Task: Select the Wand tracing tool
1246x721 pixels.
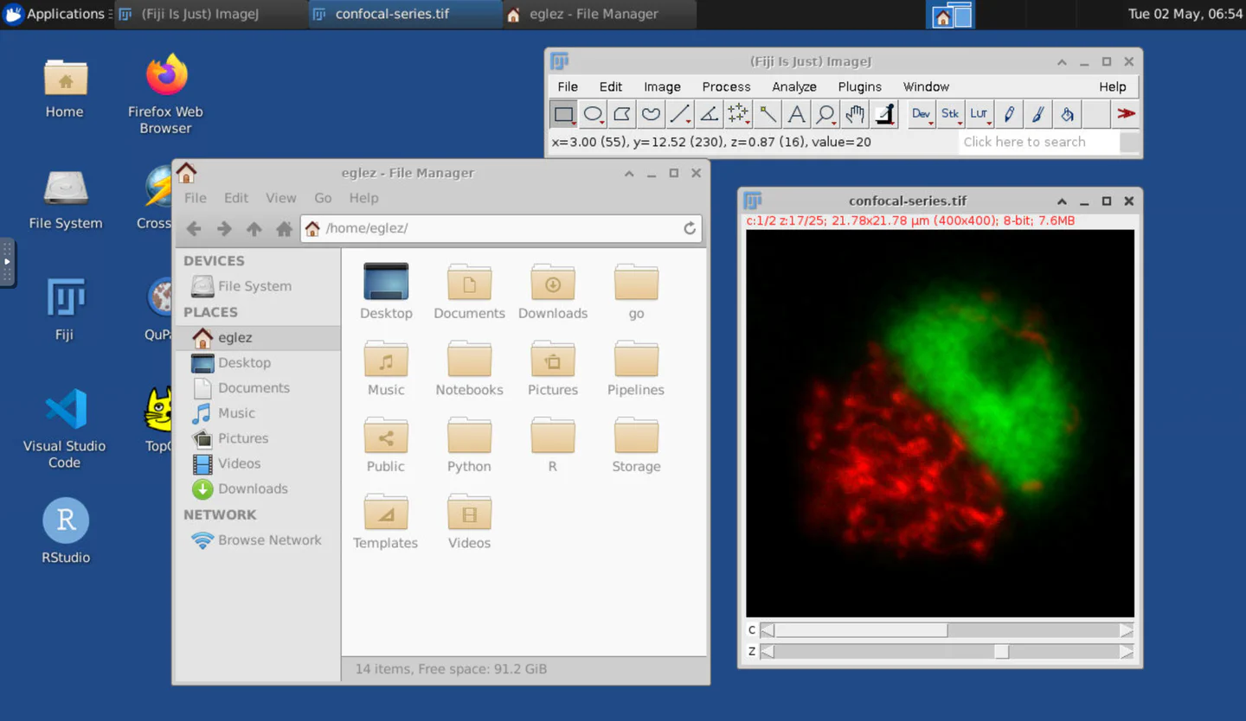Action: 768,114
